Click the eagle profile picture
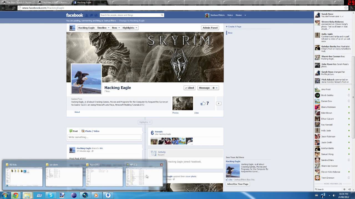Screen dimensions: 355x199 (86, 79)
